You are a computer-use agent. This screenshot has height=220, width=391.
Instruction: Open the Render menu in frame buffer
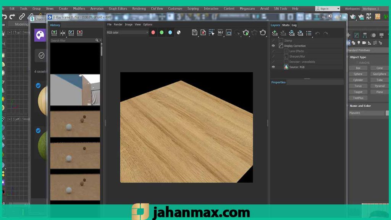click(118, 24)
